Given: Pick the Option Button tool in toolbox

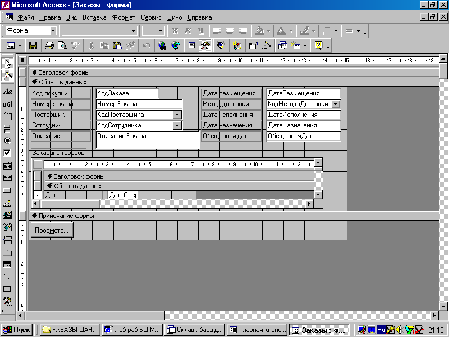Looking at the screenshot, I should (7, 140).
